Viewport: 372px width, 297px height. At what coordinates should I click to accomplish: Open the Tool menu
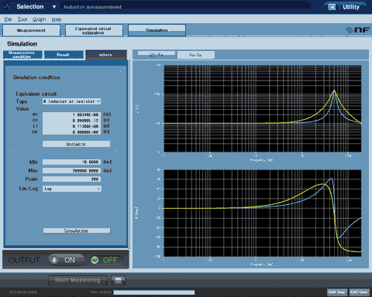pyautogui.click(x=22, y=19)
